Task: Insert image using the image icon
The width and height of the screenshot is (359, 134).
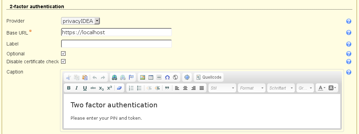Action: pyautogui.click(x=142, y=77)
